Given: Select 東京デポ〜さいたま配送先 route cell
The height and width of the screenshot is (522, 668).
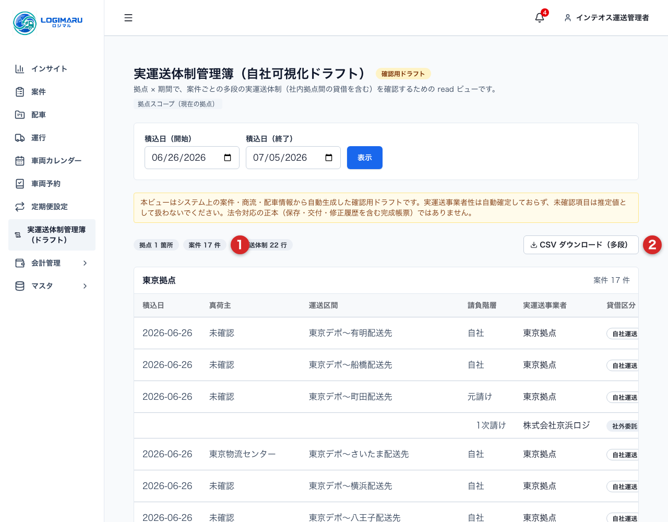Looking at the screenshot, I should click(359, 454).
